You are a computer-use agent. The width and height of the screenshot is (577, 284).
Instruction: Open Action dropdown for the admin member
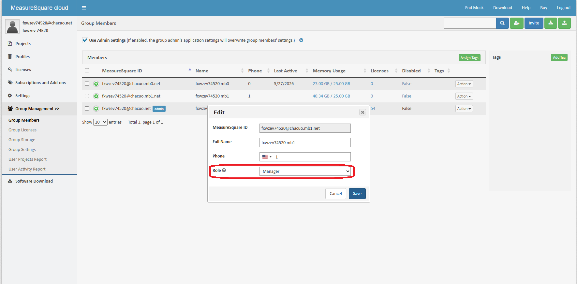[x=464, y=109]
